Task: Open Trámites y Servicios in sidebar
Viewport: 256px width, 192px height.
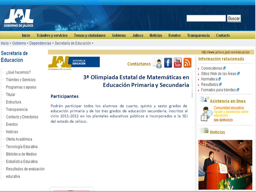Action: [x=21, y=80]
